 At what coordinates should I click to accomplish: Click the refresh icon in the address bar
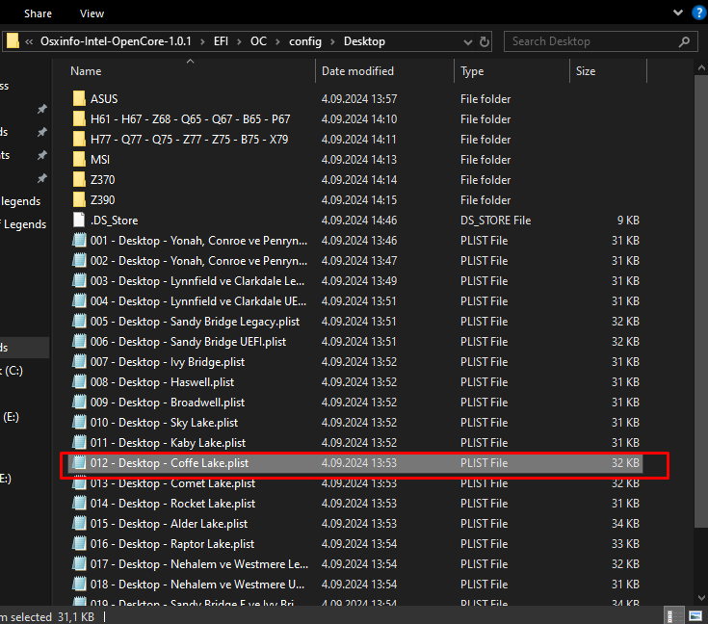483,41
